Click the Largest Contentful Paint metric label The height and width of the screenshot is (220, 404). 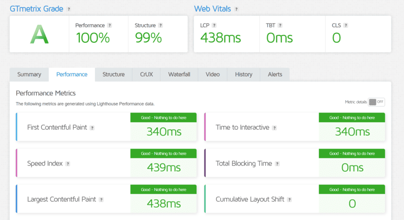[x=62, y=199]
